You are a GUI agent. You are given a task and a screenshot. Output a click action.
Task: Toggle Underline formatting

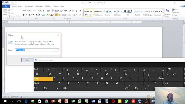tap(29, 15)
